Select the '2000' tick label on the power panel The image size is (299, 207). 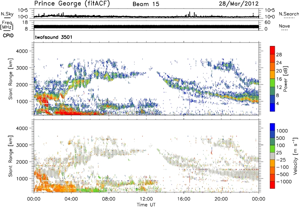(x=22, y=84)
